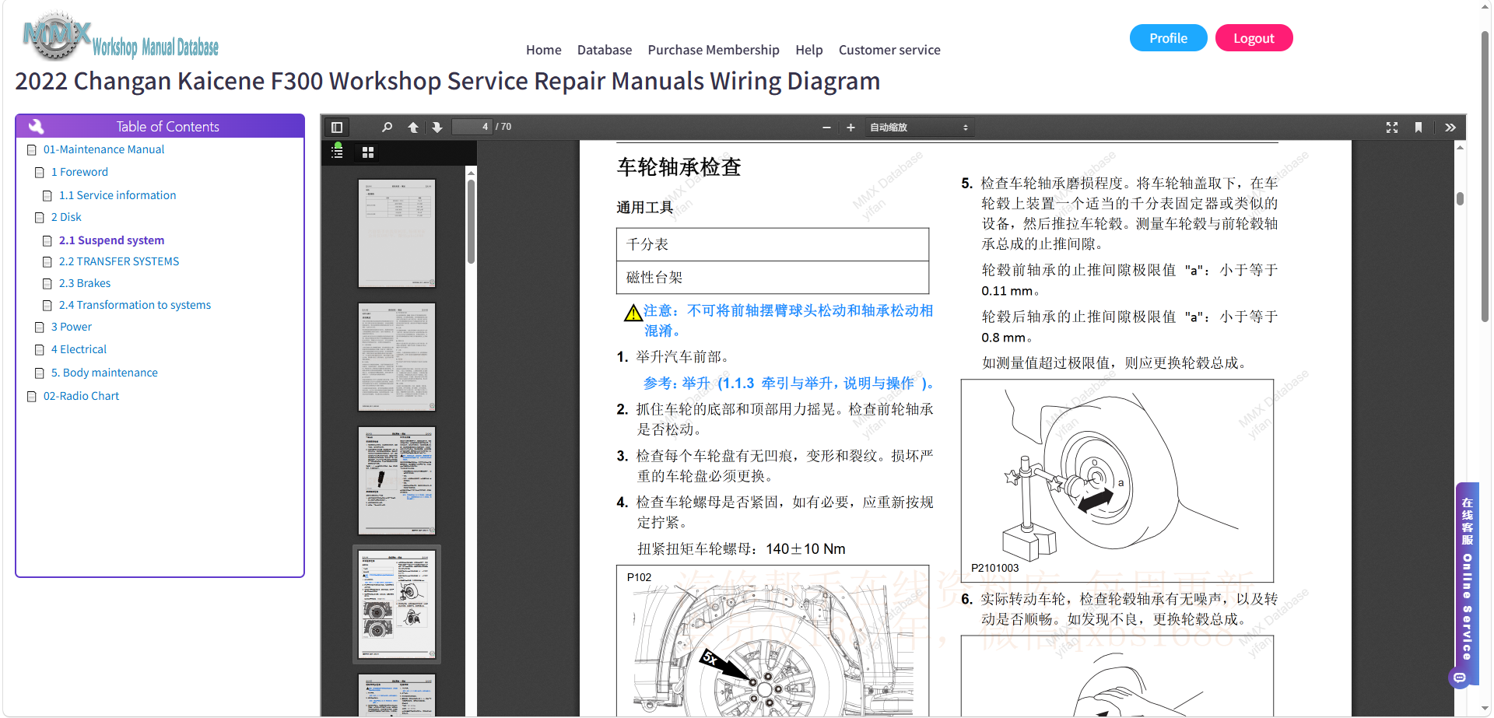Viewport: 1494px width, 718px height.
Task: Click the page icon beside 2 Disk
Action: click(40, 218)
